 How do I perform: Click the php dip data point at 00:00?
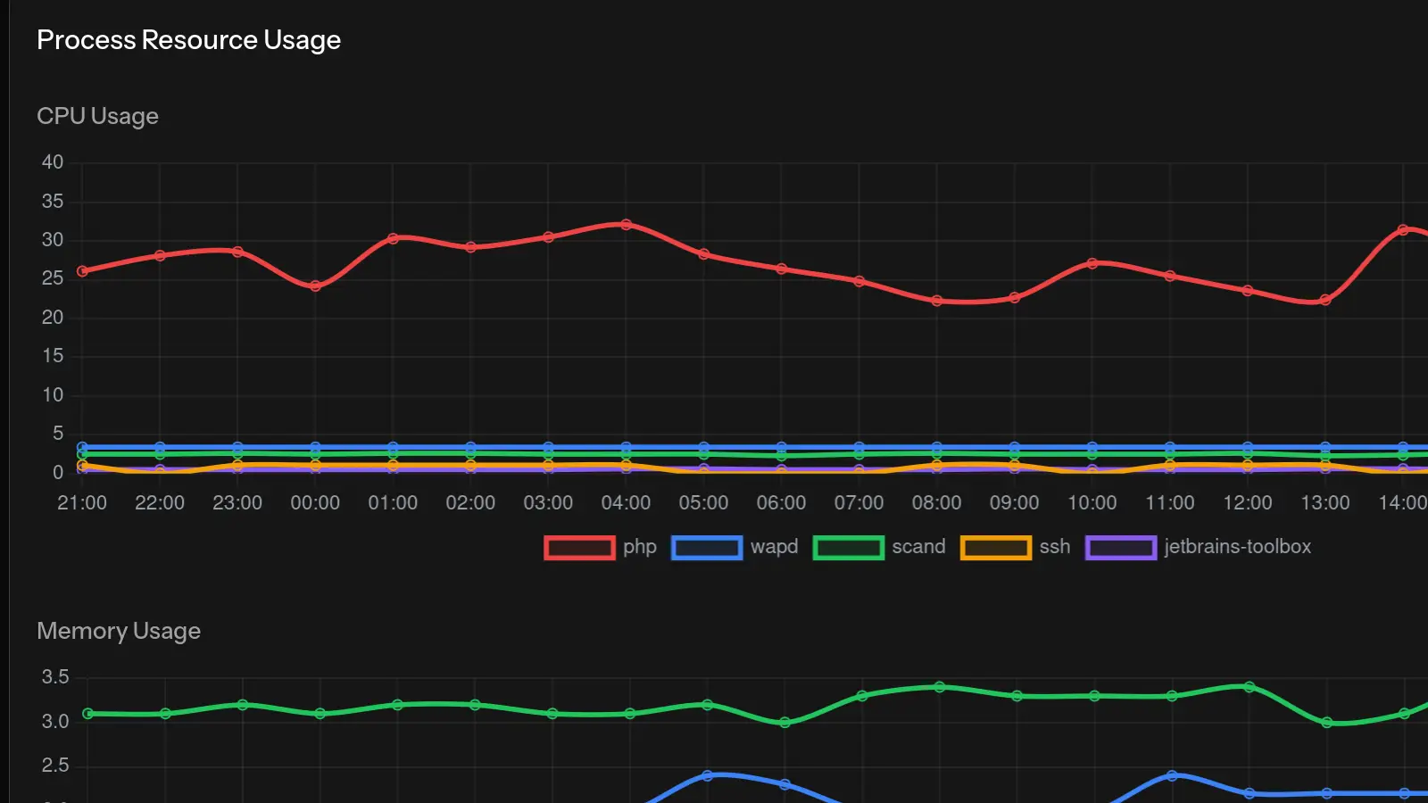pos(315,286)
